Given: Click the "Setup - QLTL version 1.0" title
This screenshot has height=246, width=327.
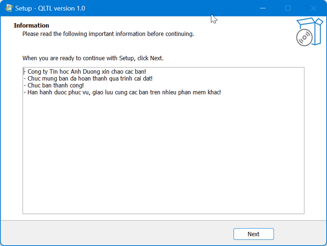Looking at the screenshot, I should pyautogui.click(x=50, y=8).
